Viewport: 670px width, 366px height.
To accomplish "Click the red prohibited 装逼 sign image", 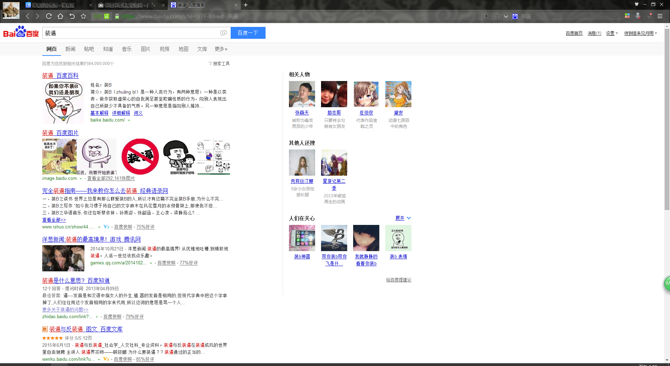I will 140,156.
